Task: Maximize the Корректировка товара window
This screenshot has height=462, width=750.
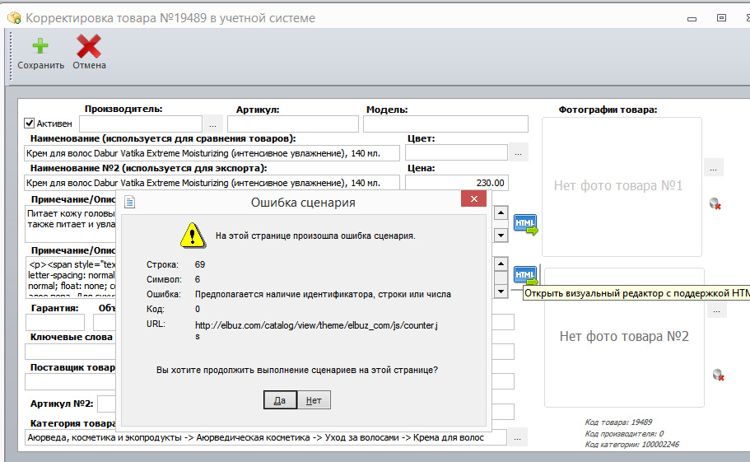Action: coord(721,18)
